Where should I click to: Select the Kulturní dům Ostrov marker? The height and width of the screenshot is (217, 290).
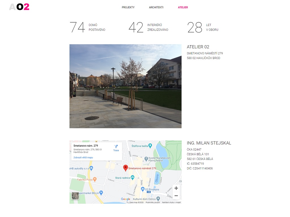(x=158, y=199)
